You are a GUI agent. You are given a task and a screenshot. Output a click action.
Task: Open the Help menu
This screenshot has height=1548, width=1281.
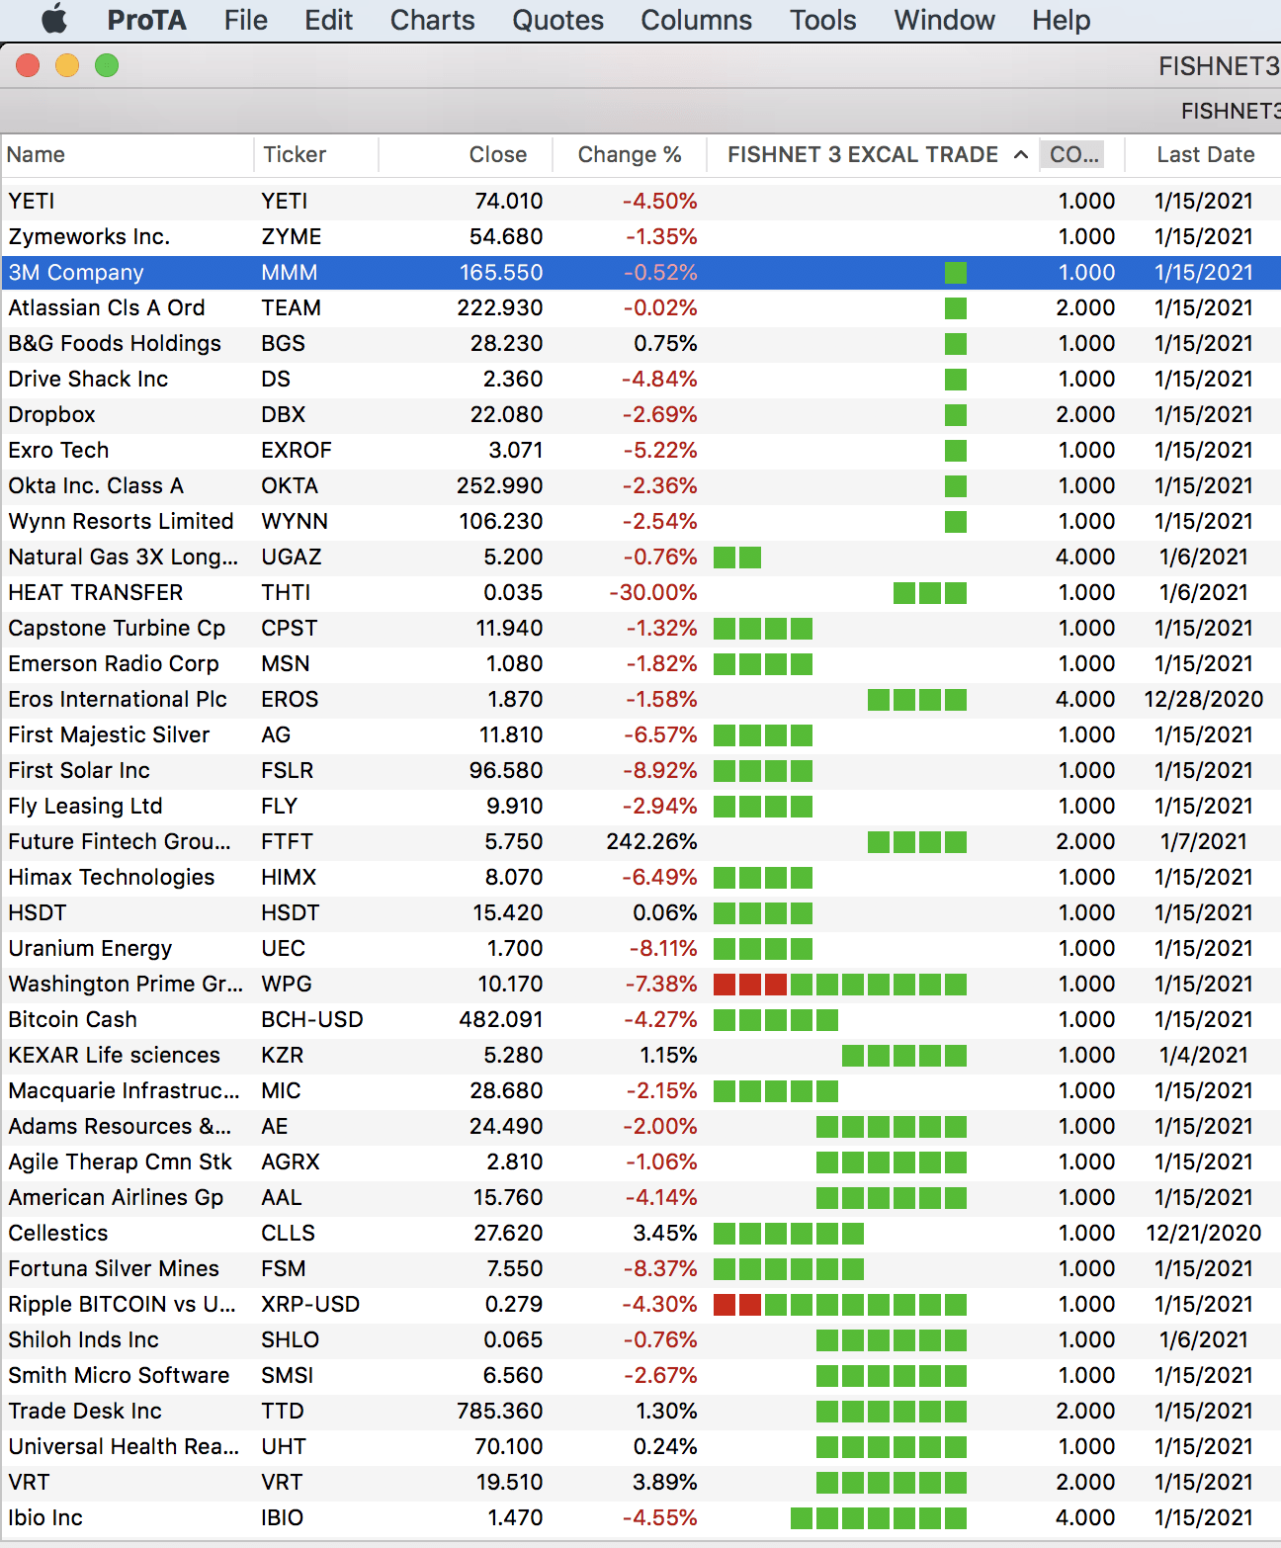click(x=1062, y=20)
